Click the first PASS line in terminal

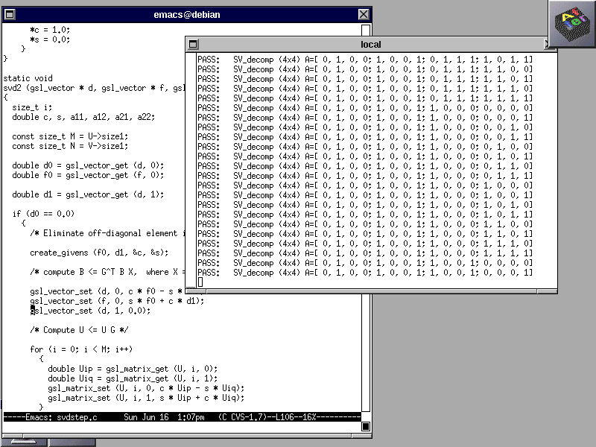click(365, 59)
